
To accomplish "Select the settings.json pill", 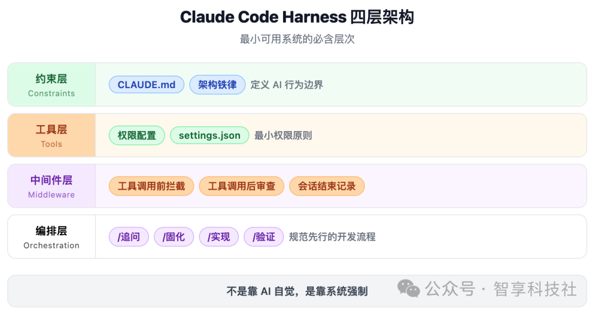I will coord(210,136).
